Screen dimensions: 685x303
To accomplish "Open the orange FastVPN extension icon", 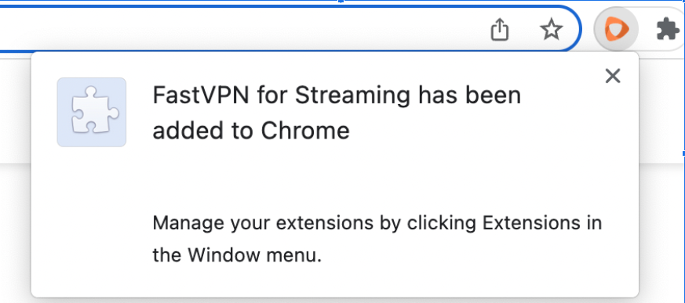I will 617,29.
